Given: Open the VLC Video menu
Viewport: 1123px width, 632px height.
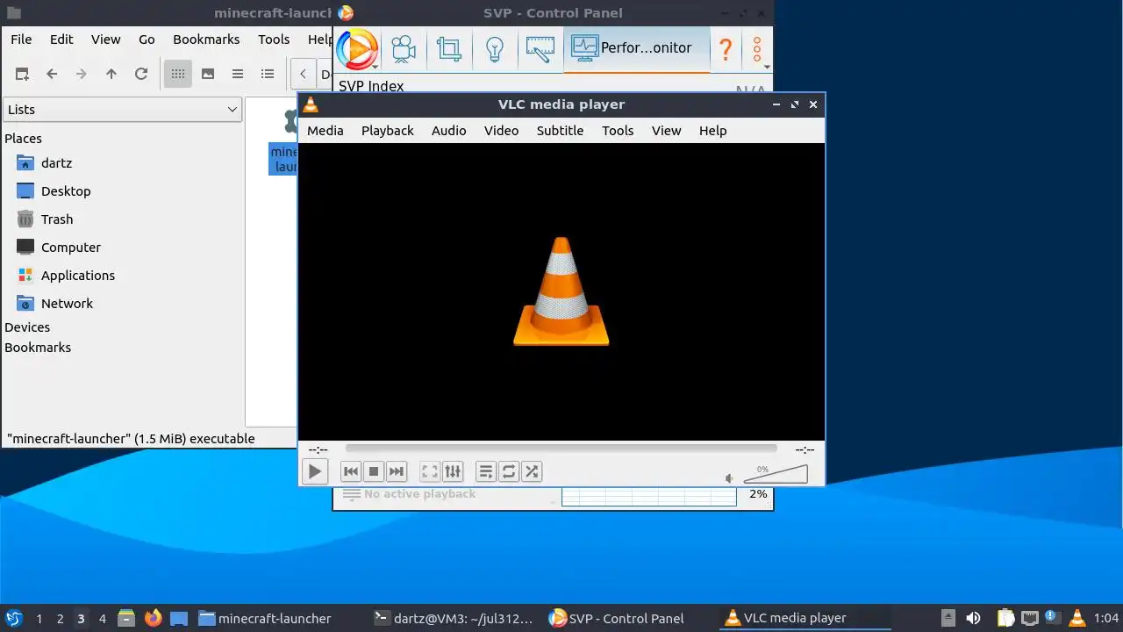Looking at the screenshot, I should 502,130.
